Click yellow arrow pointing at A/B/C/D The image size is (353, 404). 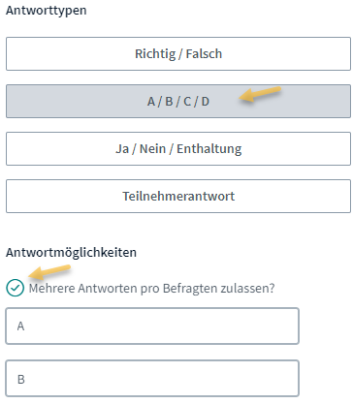pyautogui.click(x=260, y=95)
